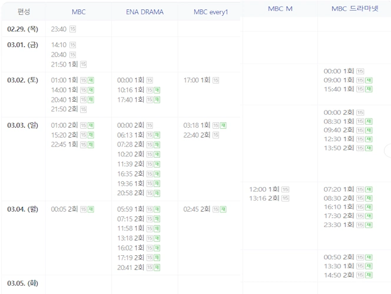Click the 15 rating icon beside 23:40
The width and height of the screenshot is (391, 294).
tap(72, 29)
